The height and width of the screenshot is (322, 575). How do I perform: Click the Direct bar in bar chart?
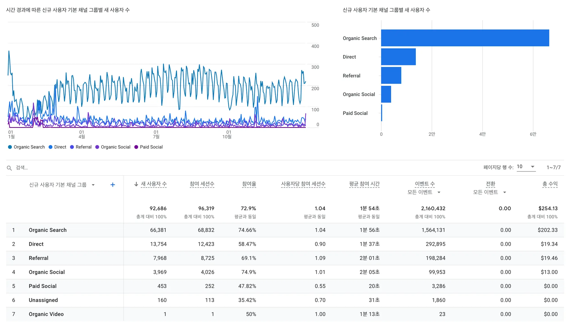click(x=398, y=57)
